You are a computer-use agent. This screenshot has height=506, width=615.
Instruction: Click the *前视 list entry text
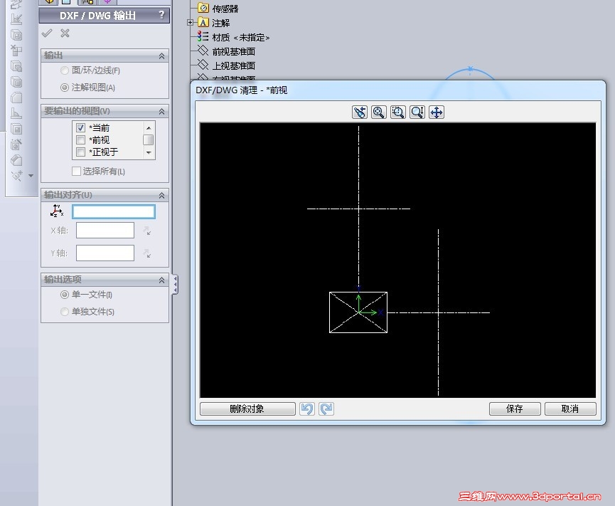click(100, 140)
